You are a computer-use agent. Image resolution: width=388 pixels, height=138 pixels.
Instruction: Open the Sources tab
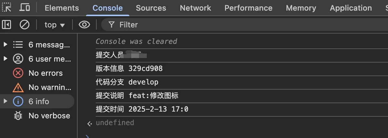[x=151, y=8]
